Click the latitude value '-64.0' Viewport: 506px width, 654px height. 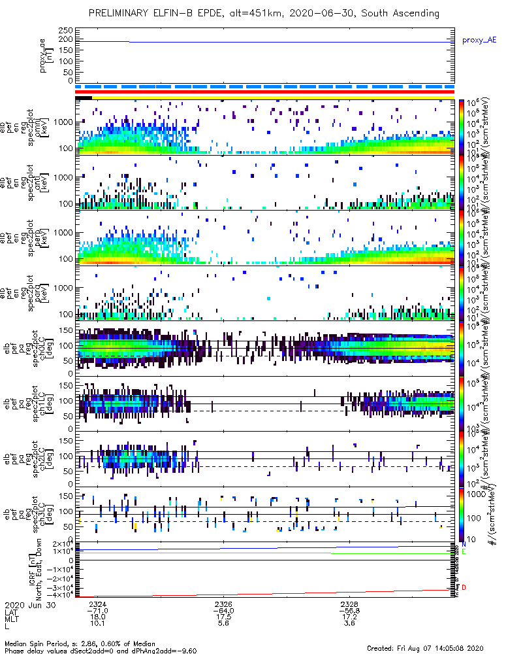pos(223,611)
